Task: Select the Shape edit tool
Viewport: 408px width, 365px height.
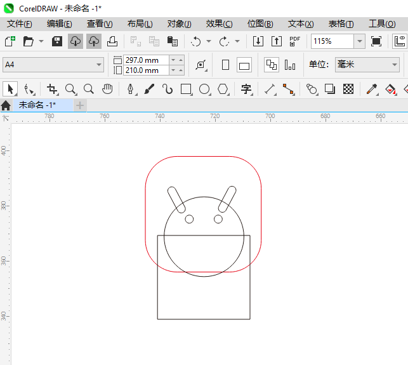Action: [x=29, y=90]
